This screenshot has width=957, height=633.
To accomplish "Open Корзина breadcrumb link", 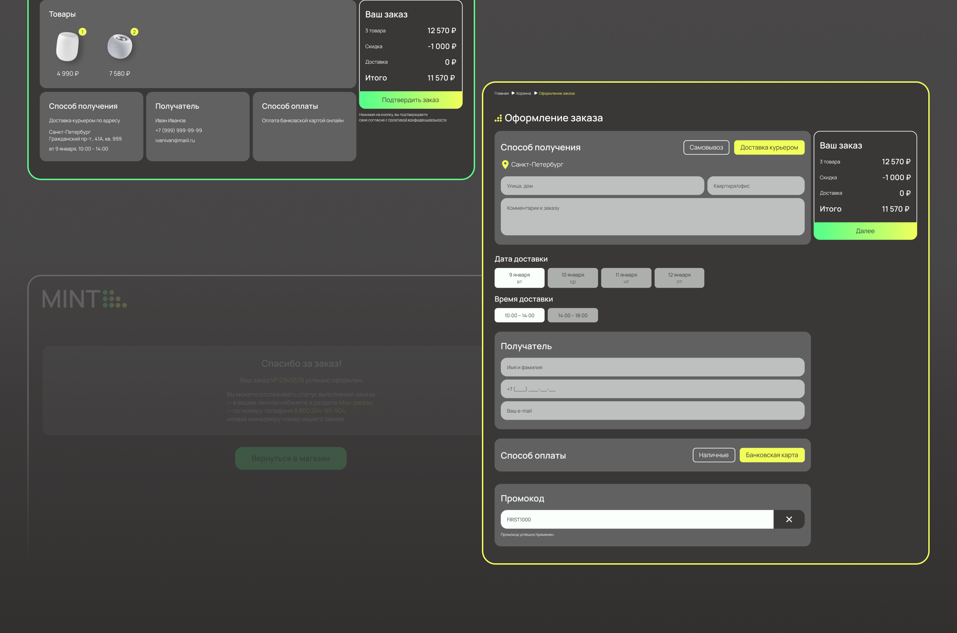I will (524, 93).
